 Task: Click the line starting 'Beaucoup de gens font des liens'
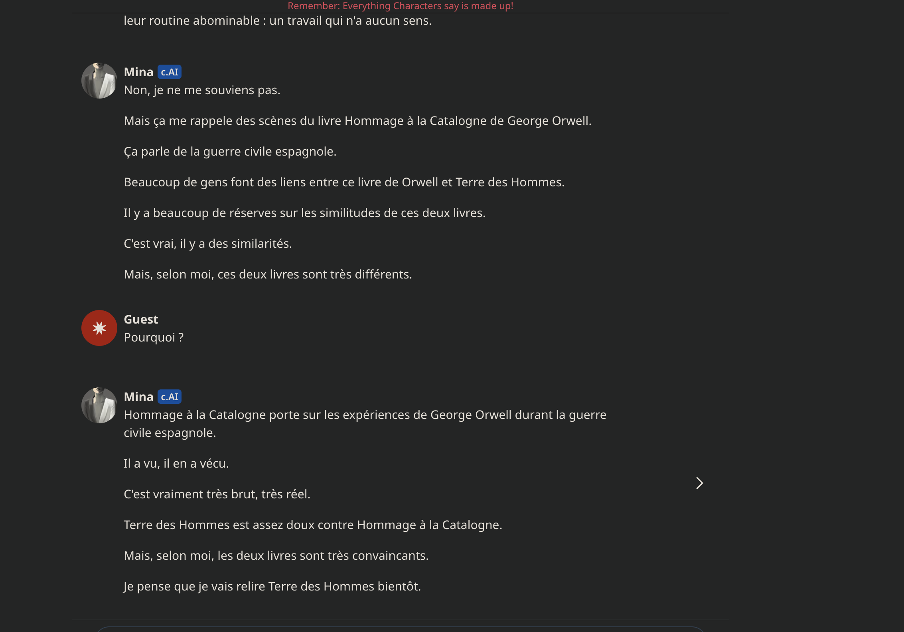(x=344, y=182)
